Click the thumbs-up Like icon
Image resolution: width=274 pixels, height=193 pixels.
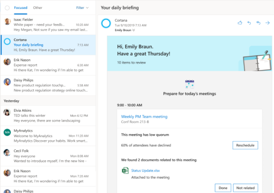240,23
